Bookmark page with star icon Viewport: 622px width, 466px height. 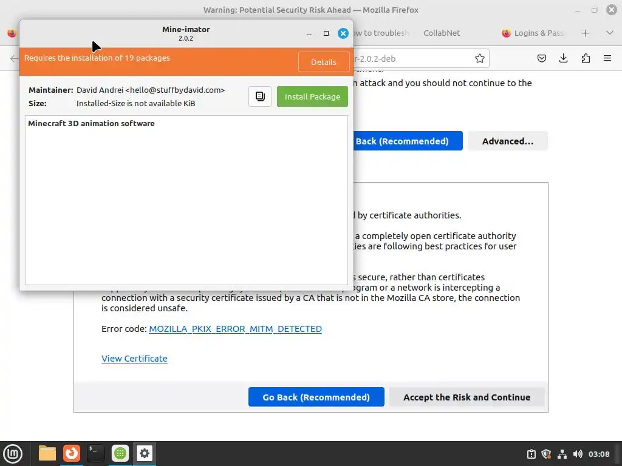480,59
